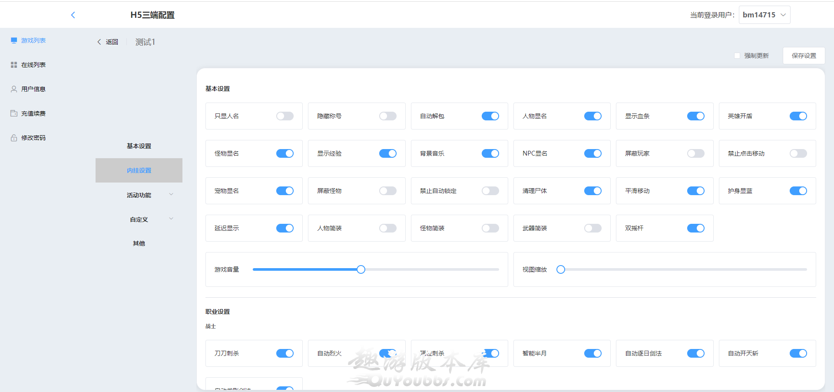
Task: Click the 返回 left chevron icon
Action: 99,42
